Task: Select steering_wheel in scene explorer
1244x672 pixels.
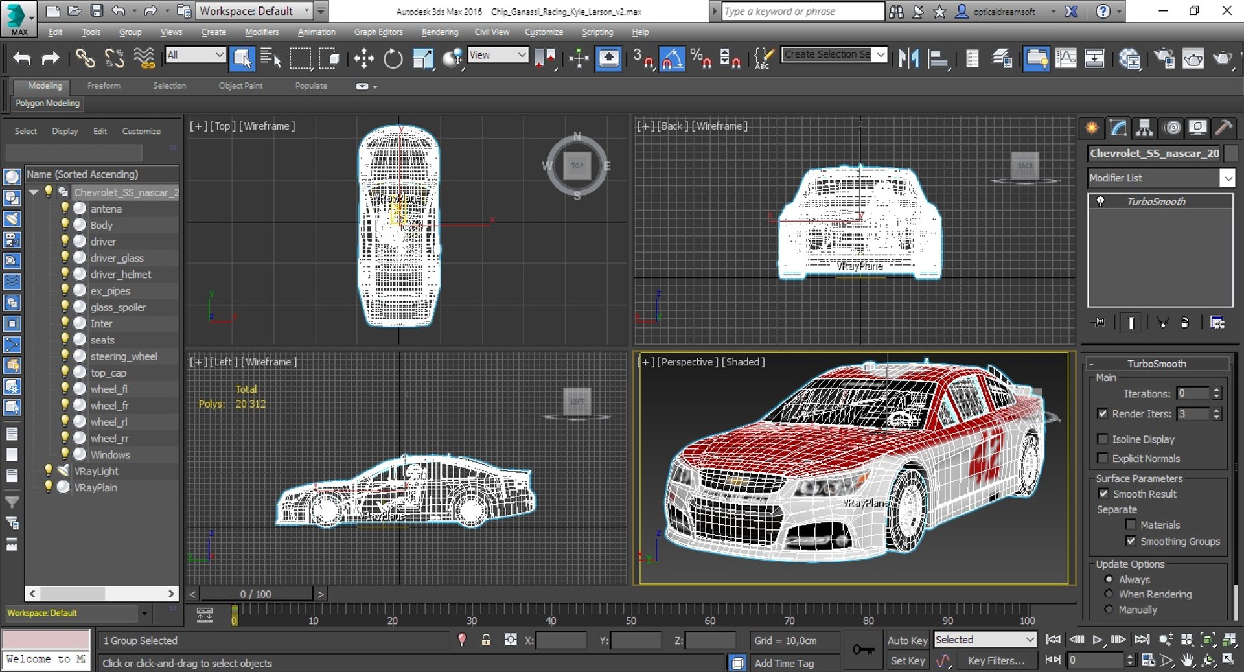Action: coord(123,356)
